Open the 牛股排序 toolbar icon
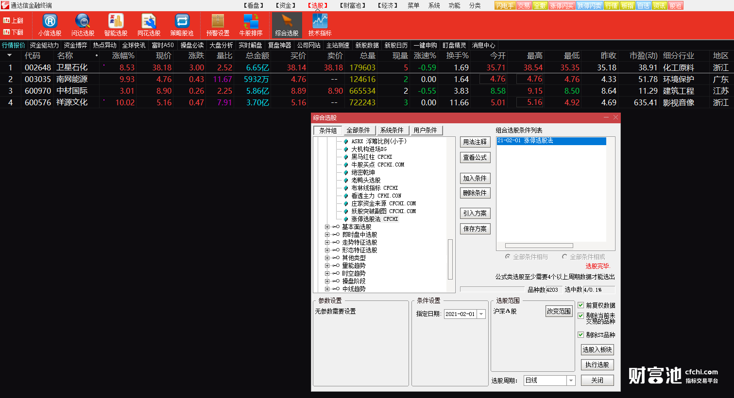Image resolution: width=734 pixels, height=398 pixels. (x=251, y=25)
